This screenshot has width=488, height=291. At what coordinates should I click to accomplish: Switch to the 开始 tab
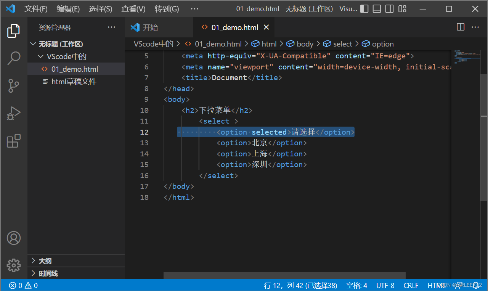[159, 27]
